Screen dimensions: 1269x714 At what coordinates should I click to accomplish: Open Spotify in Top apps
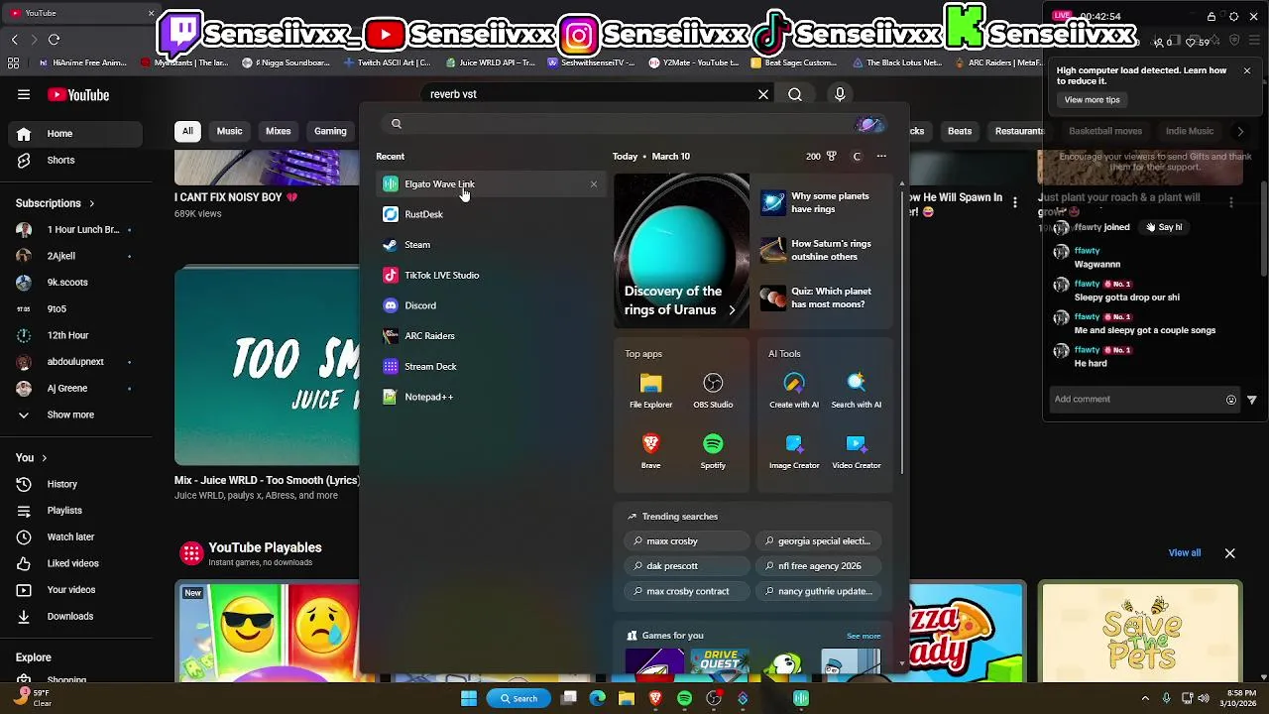pos(713,451)
